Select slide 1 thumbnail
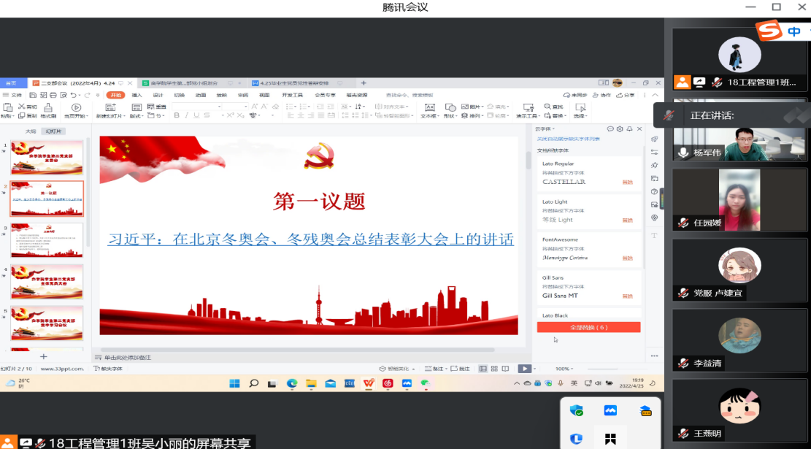This screenshot has width=811, height=449. point(47,157)
